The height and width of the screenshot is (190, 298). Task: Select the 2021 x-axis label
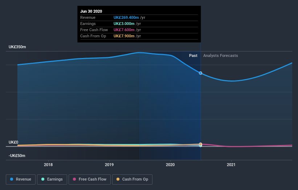231,165
